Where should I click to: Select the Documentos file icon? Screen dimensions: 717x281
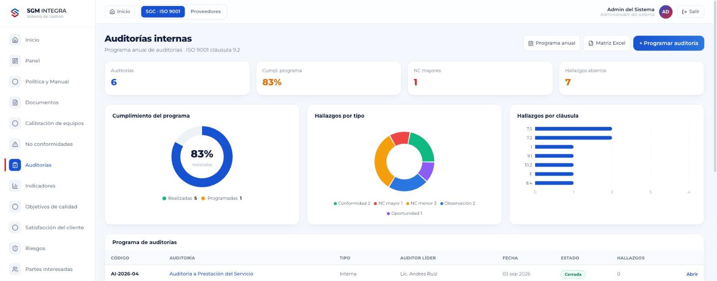pyautogui.click(x=15, y=102)
